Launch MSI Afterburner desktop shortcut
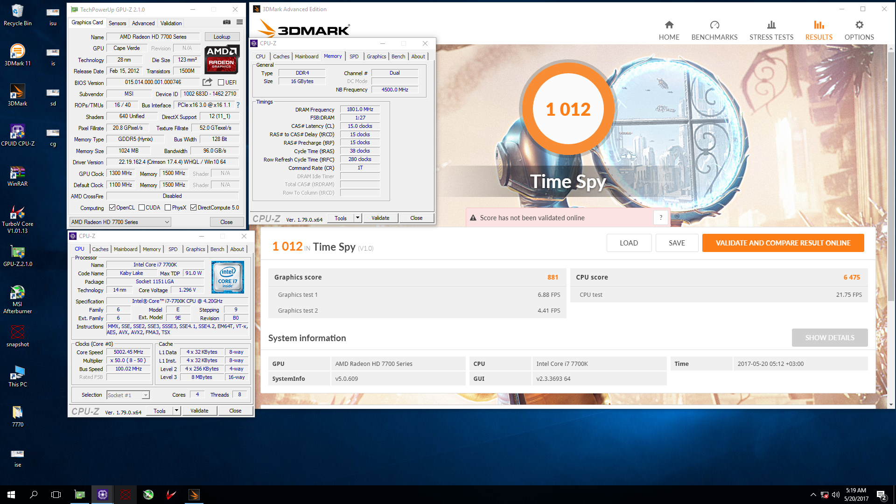896x504 pixels. click(17, 300)
